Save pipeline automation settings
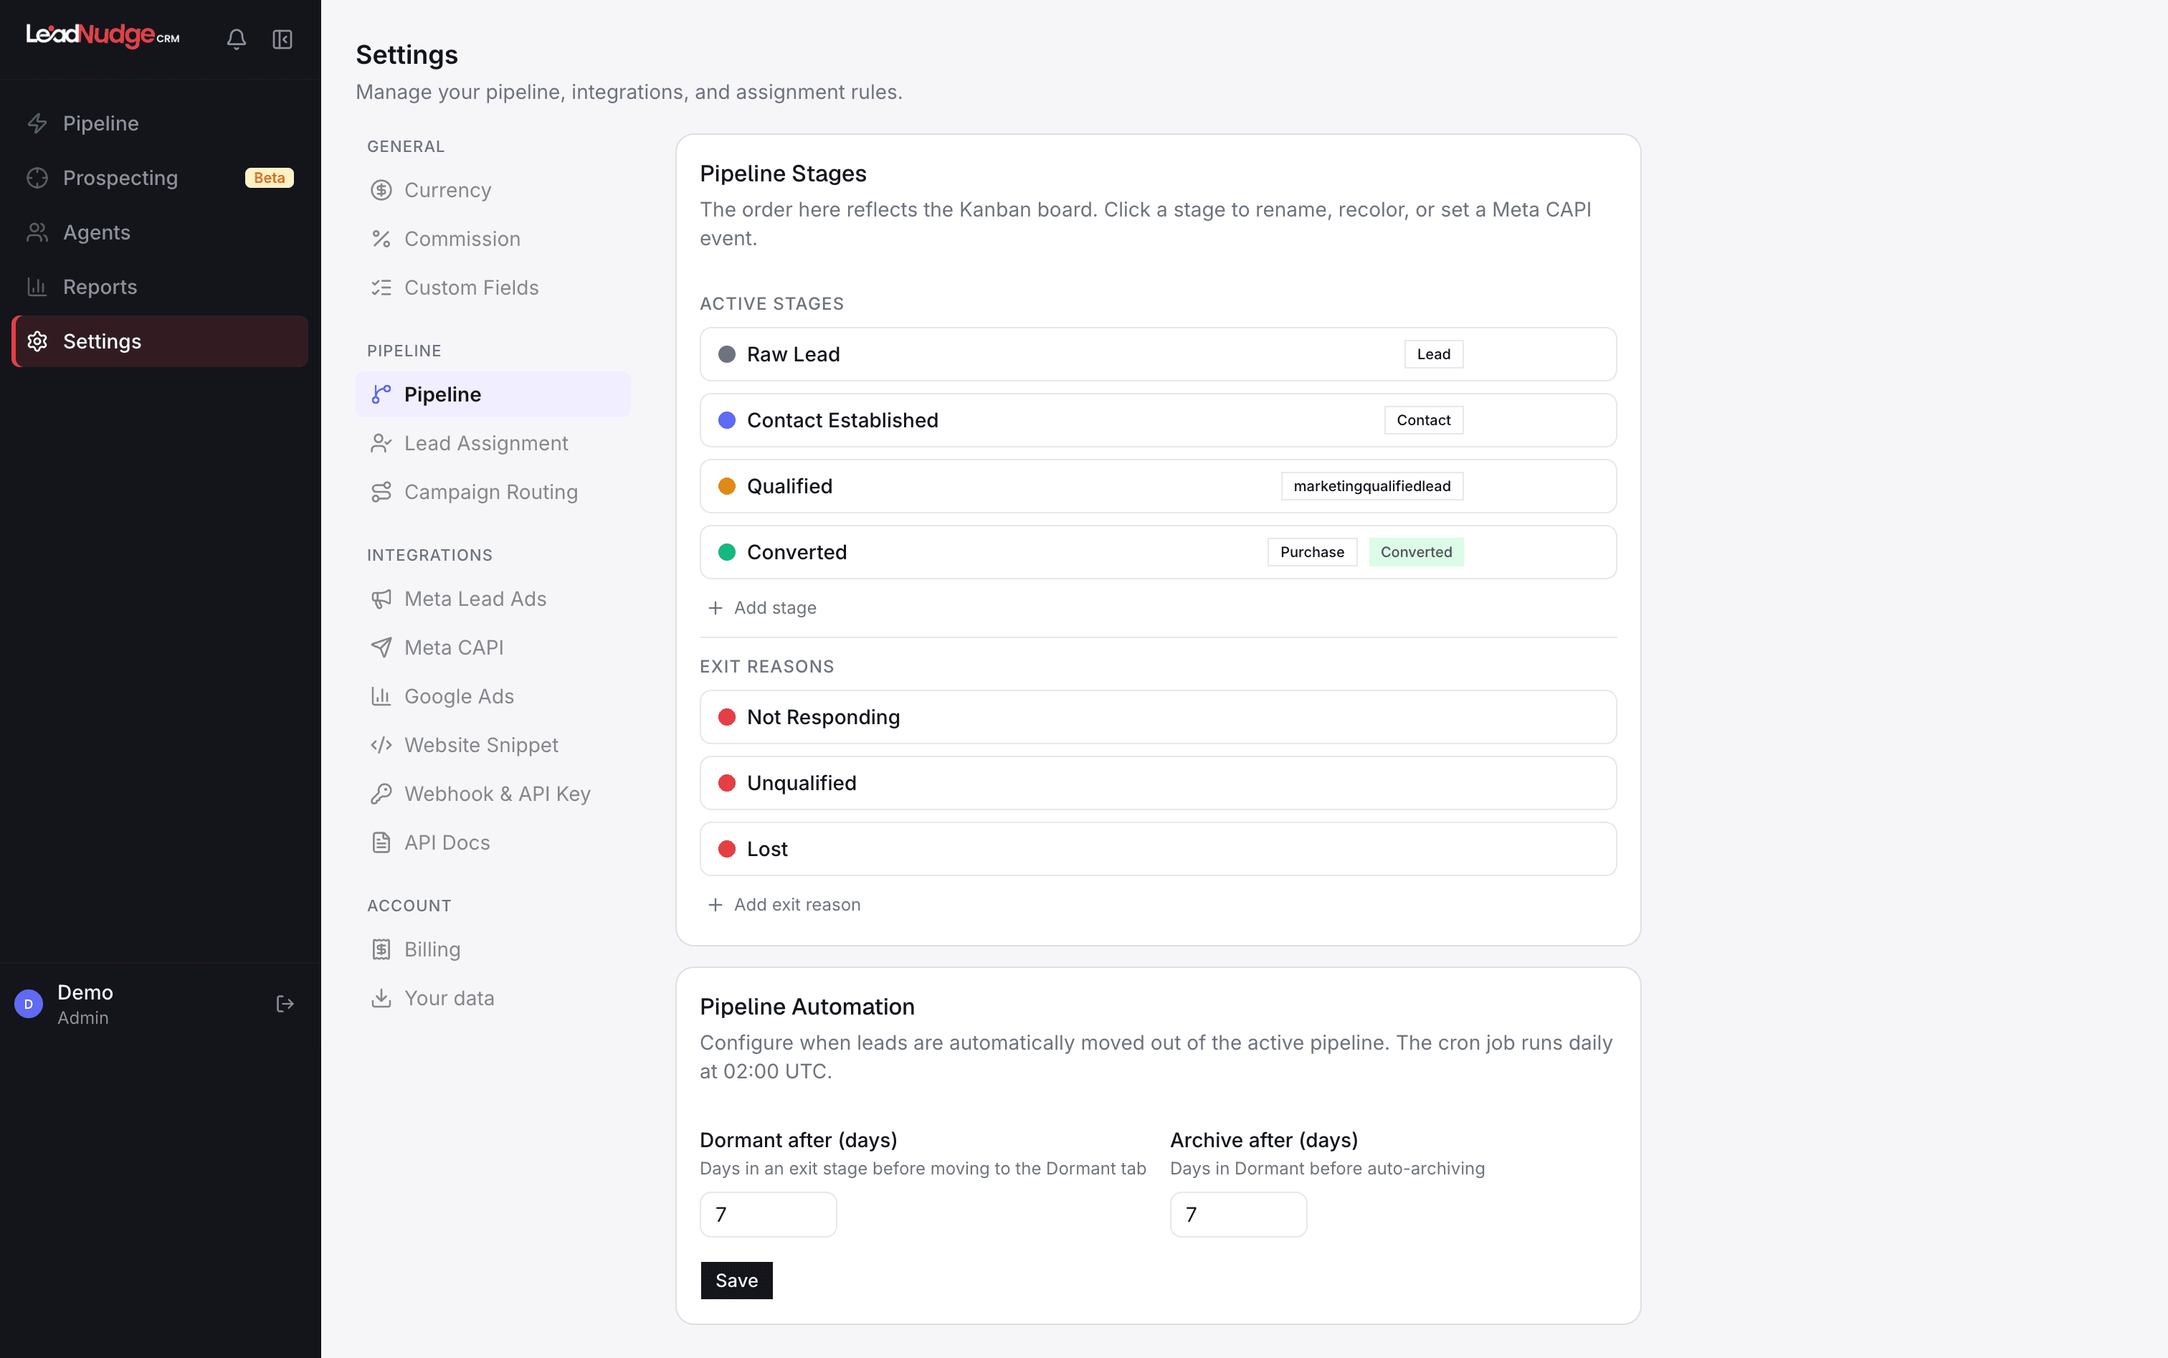2168x1358 pixels. pyautogui.click(x=736, y=1281)
